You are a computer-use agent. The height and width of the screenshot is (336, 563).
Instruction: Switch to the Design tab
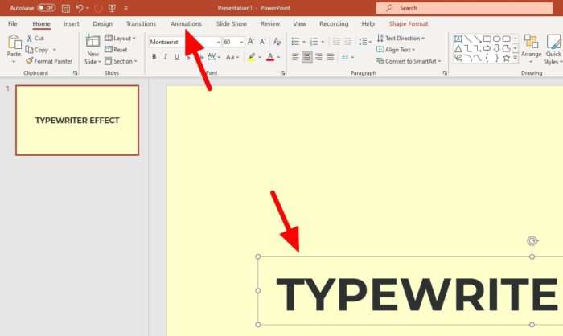[x=102, y=23]
